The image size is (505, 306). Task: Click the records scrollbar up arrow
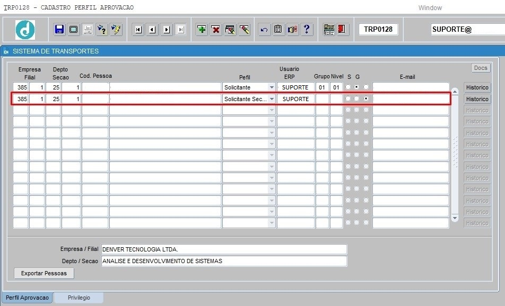pyautogui.click(x=455, y=92)
